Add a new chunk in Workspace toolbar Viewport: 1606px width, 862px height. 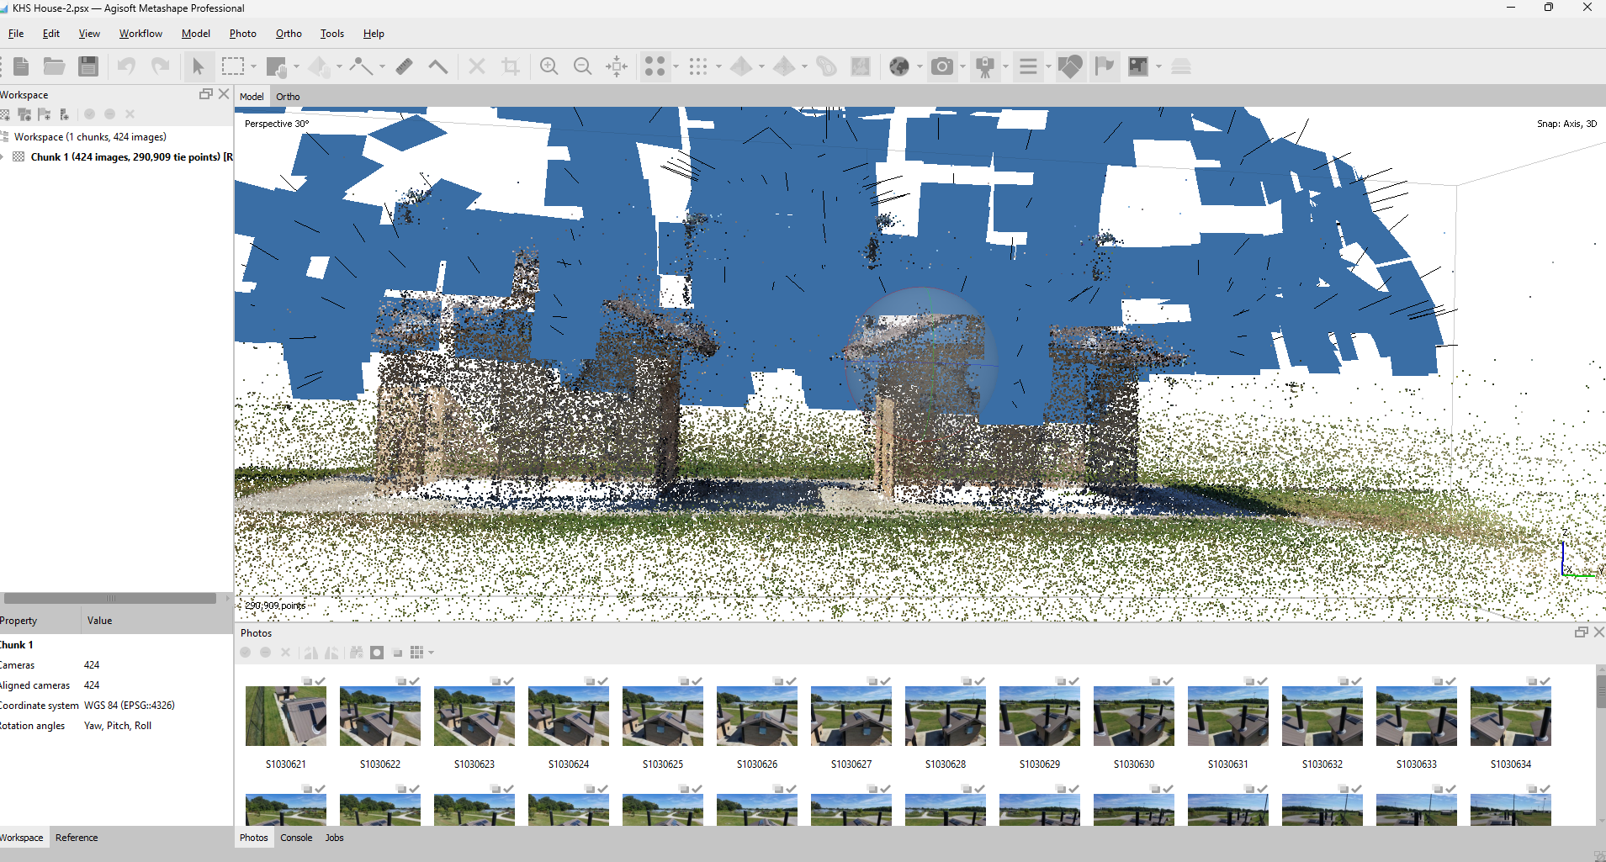click(x=5, y=114)
